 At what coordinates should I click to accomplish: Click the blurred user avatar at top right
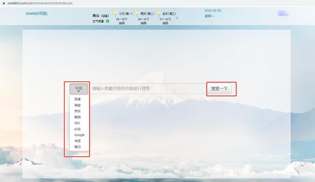coord(283,13)
